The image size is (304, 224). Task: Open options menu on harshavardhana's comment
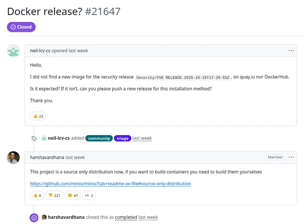pyautogui.click(x=291, y=157)
